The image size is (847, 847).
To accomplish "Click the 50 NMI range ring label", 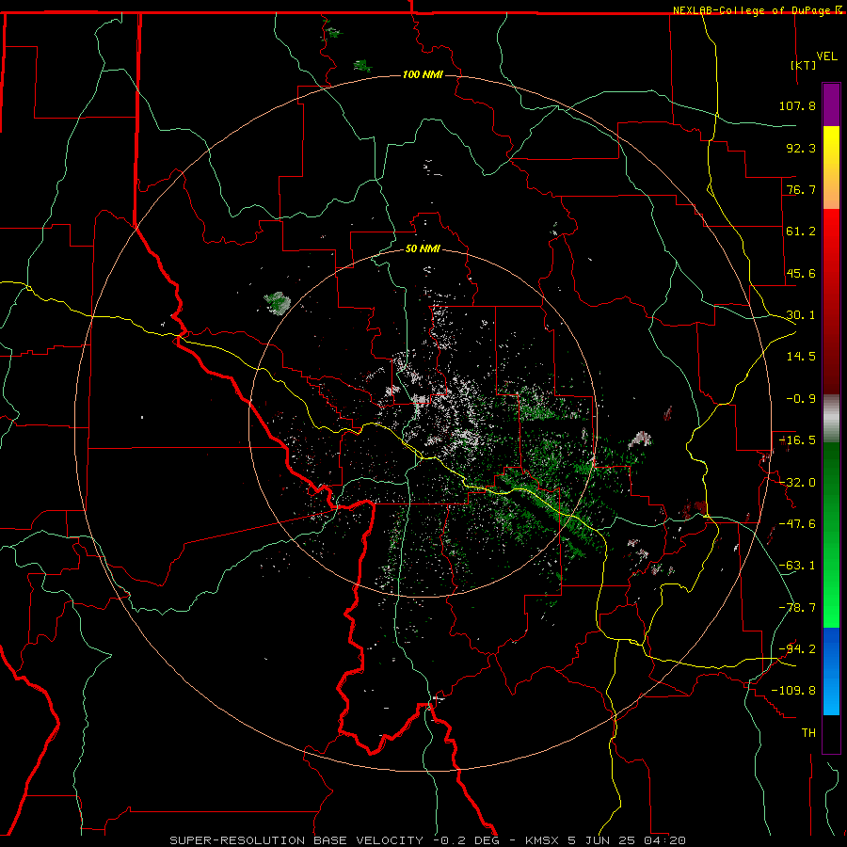I will click(423, 249).
